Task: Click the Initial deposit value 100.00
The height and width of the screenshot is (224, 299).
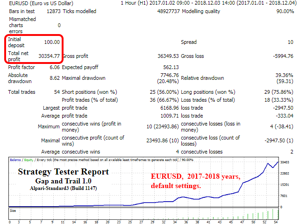Action: click(x=51, y=42)
